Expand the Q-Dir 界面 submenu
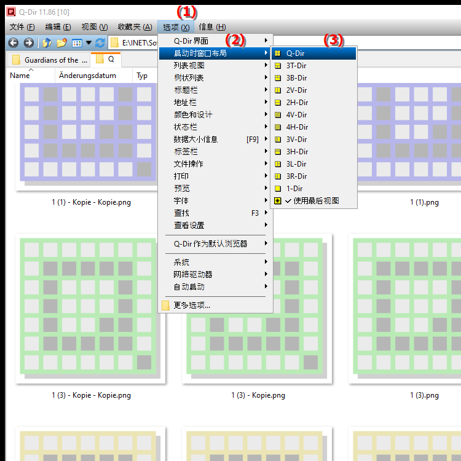461x461 pixels. coord(216,41)
